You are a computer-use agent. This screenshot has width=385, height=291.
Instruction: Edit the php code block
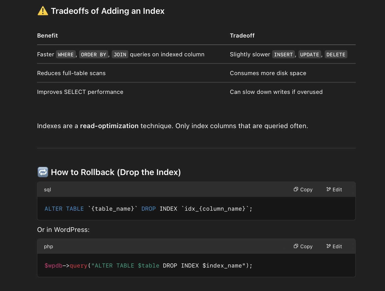[334, 246]
